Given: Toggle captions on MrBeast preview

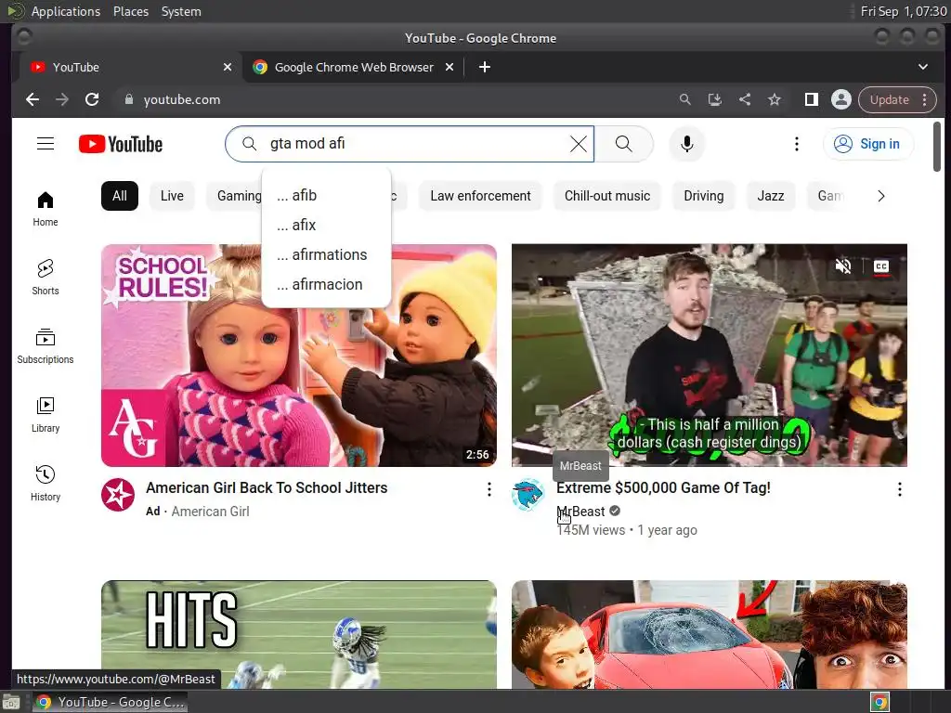Looking at the screenshot, I should [x=881, y=266].
